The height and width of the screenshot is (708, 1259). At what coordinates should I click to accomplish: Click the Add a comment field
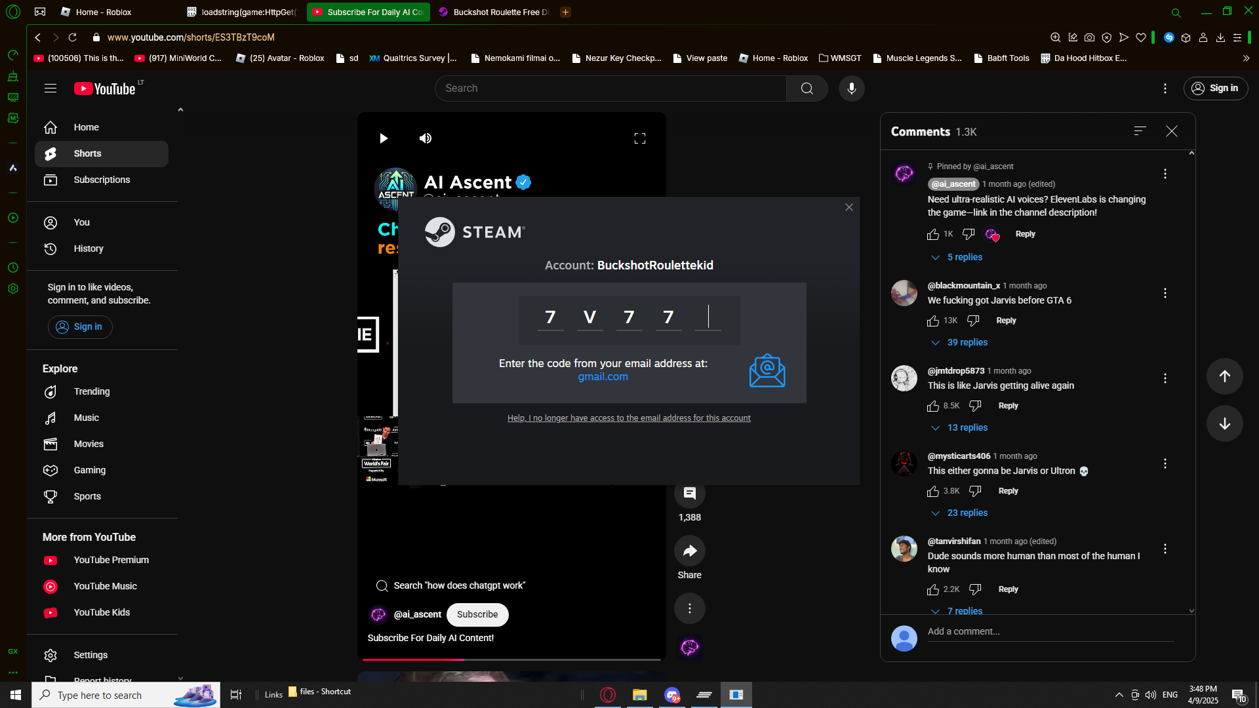click(x=1050, y=631)
